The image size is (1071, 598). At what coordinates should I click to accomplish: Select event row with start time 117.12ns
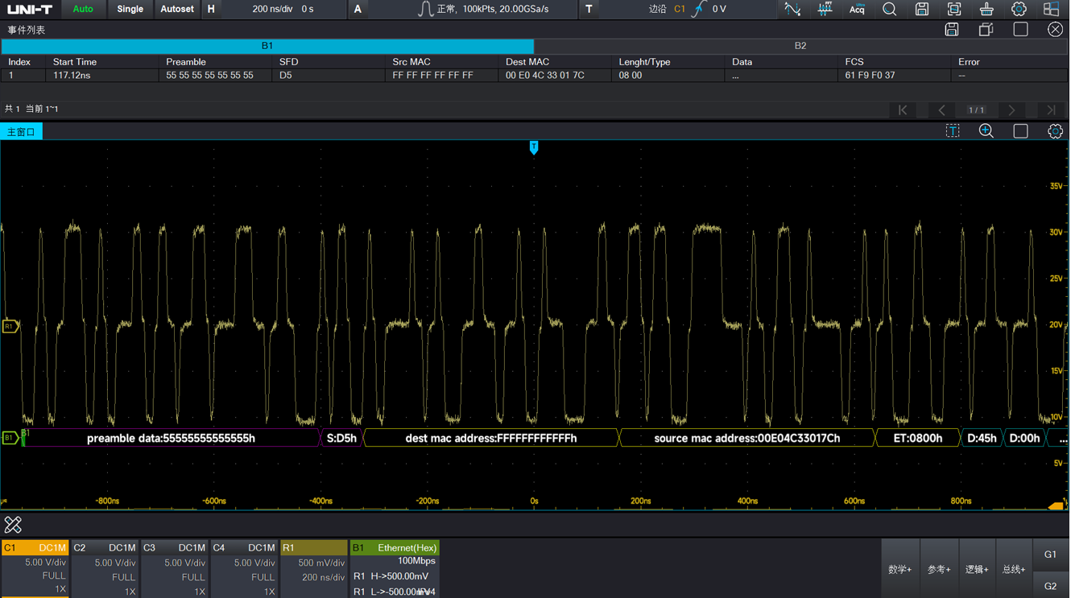[x=72, y=76]
